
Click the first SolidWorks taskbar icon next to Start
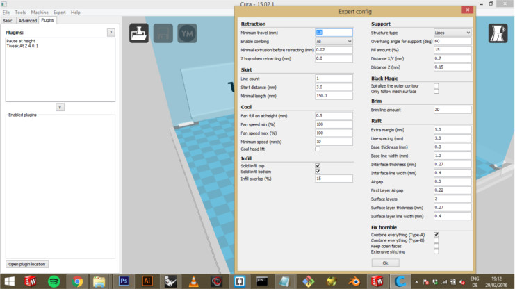(x=30, y=281)
